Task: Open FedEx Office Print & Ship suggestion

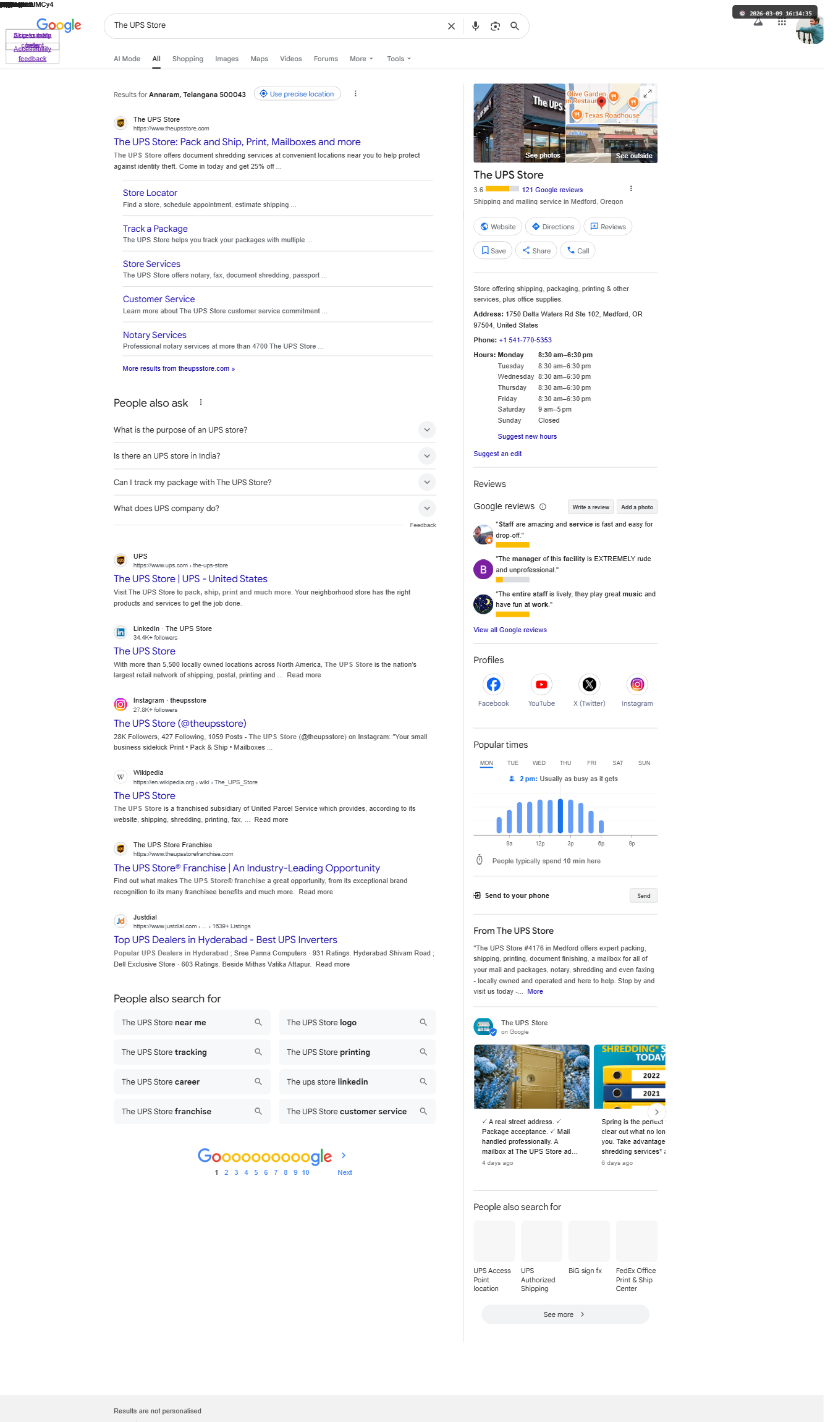Action: pyautogui.click(x=636, y=1257)
